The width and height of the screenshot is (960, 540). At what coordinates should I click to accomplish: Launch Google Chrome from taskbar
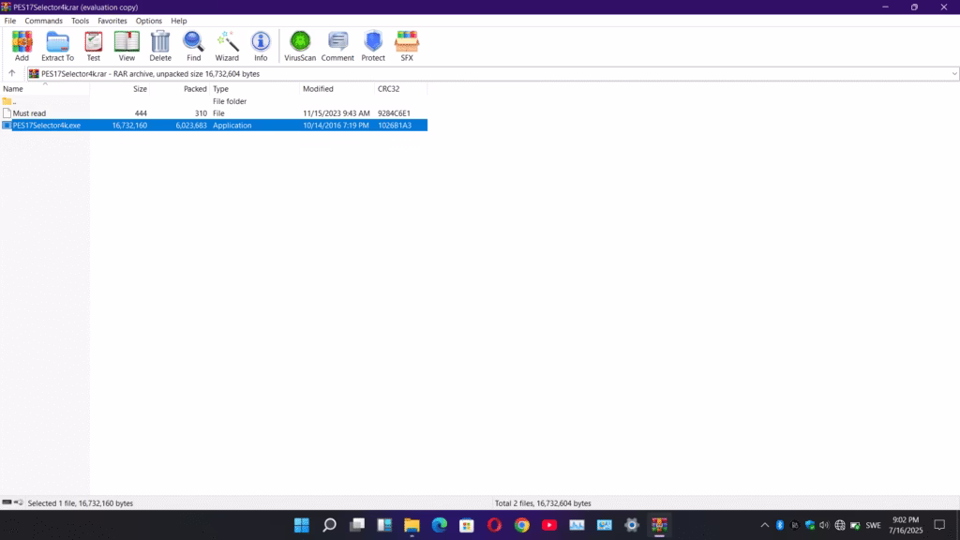[x=521, y=525]
